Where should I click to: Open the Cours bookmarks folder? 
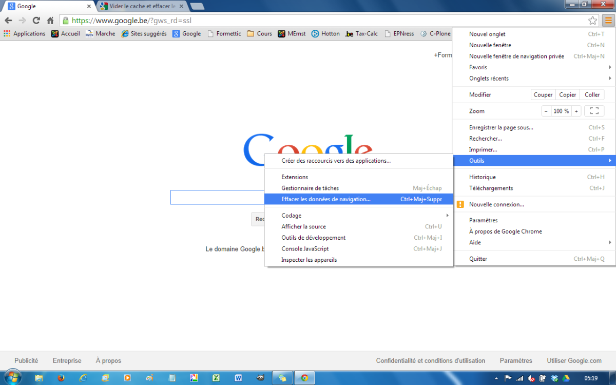(260, 34)
